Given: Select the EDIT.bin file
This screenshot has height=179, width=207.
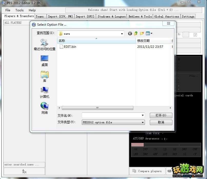Looking at the screenshot, I should 68,47.
